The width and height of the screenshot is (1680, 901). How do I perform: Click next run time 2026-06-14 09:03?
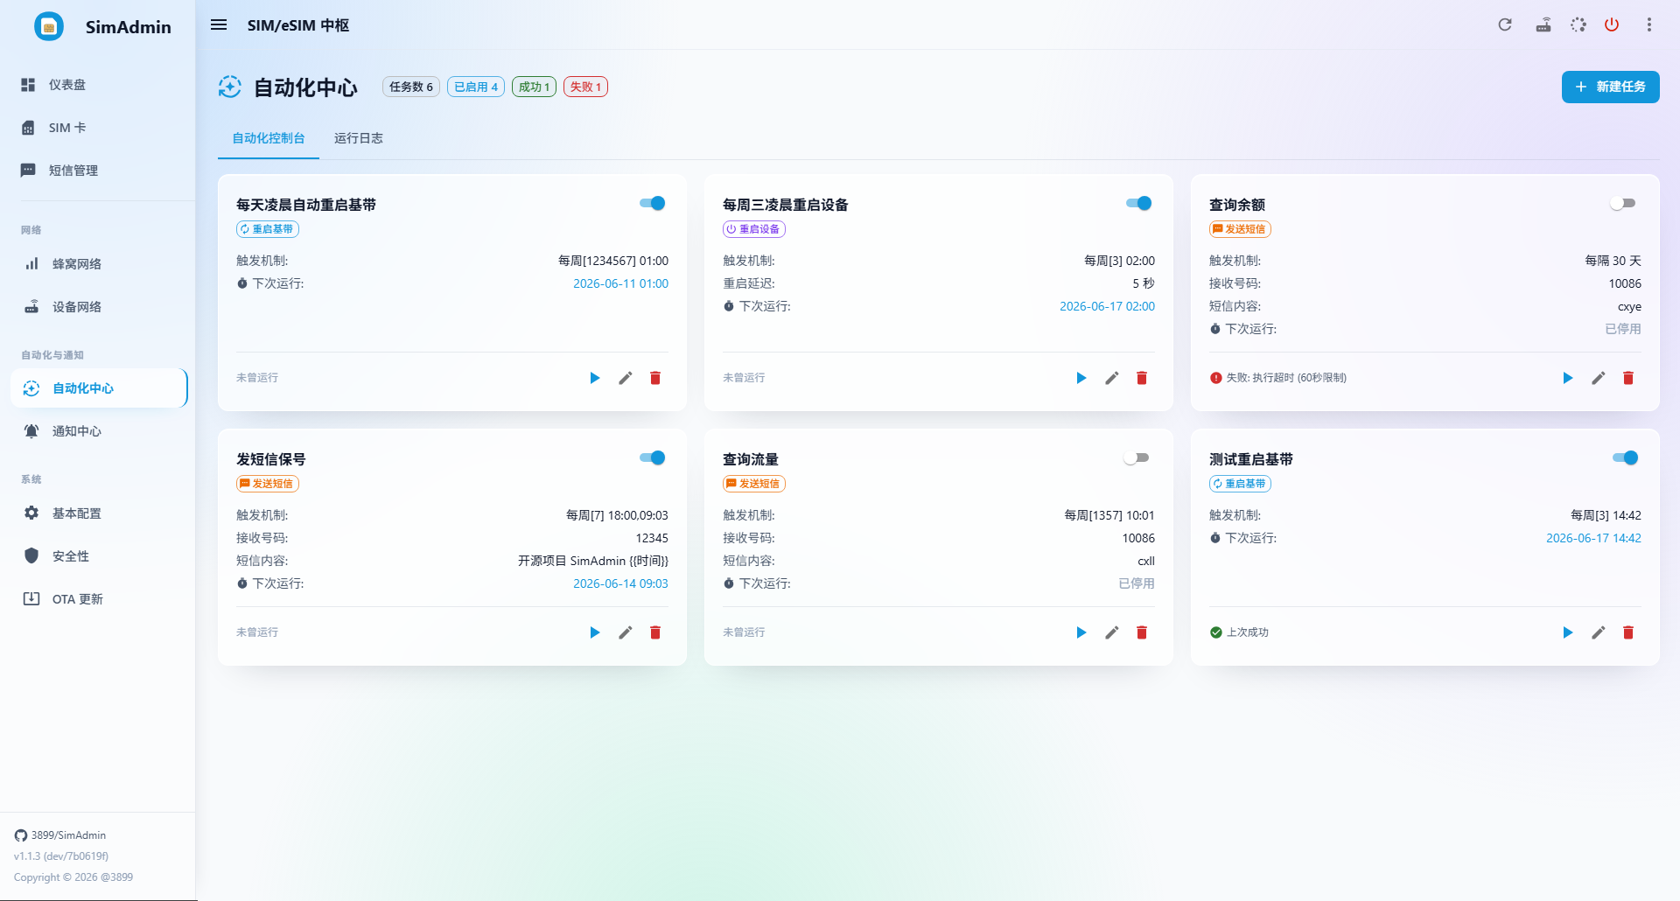pyautogui.click(x=620, y=583)
